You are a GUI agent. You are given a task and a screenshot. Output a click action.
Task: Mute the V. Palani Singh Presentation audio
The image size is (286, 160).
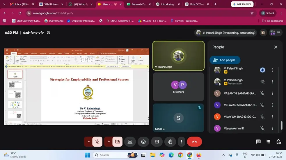coord(262,82)
